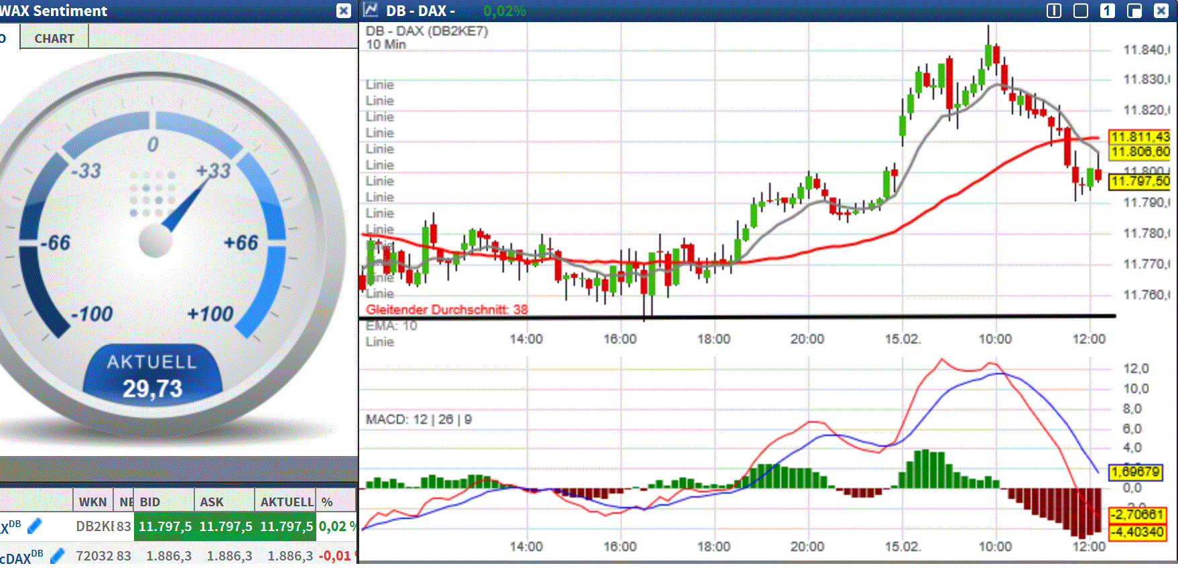Click the yellow 11.797,50 price marker

pos(1140,181)
